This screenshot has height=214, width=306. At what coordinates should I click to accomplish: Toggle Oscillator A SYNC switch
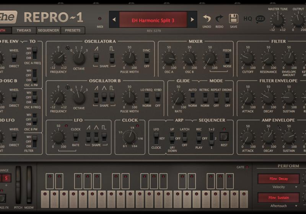tap(146, 58)
